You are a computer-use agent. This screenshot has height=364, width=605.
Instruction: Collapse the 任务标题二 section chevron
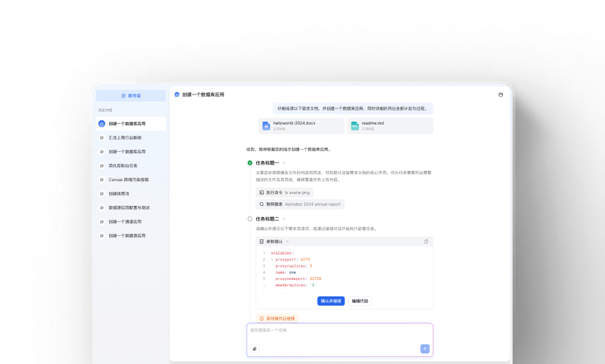point(285,218)
